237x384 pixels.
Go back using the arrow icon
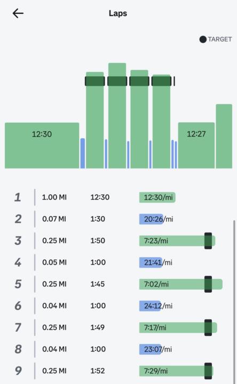coord(18,13)
